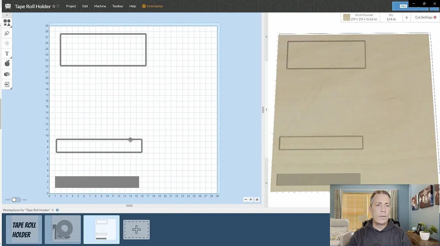Add a new workpiece
The image size is (440, 246).
136,230
